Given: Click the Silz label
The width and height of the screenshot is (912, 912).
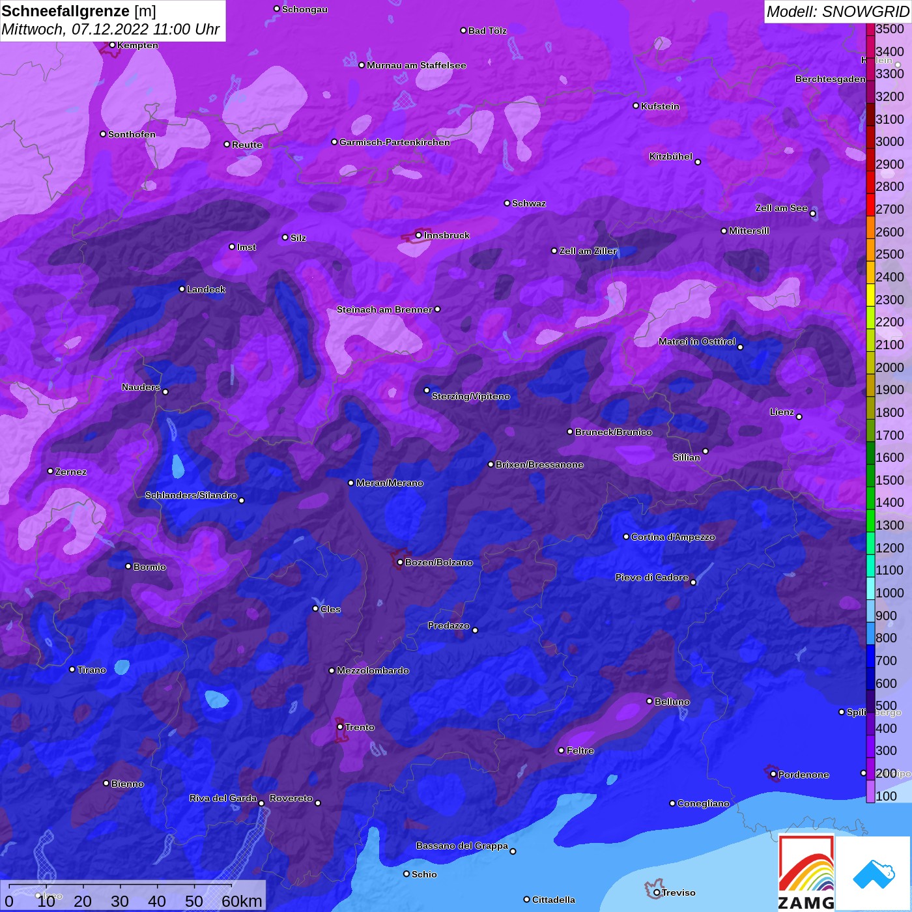Looking at the screenshot, I should coord(298,238).
